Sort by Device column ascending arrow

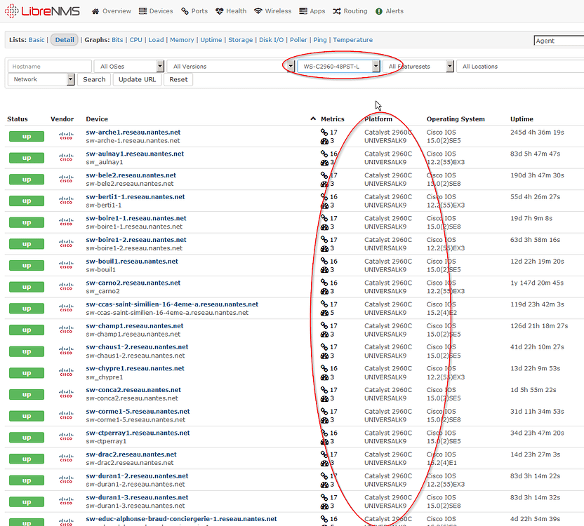coord(313,119)
